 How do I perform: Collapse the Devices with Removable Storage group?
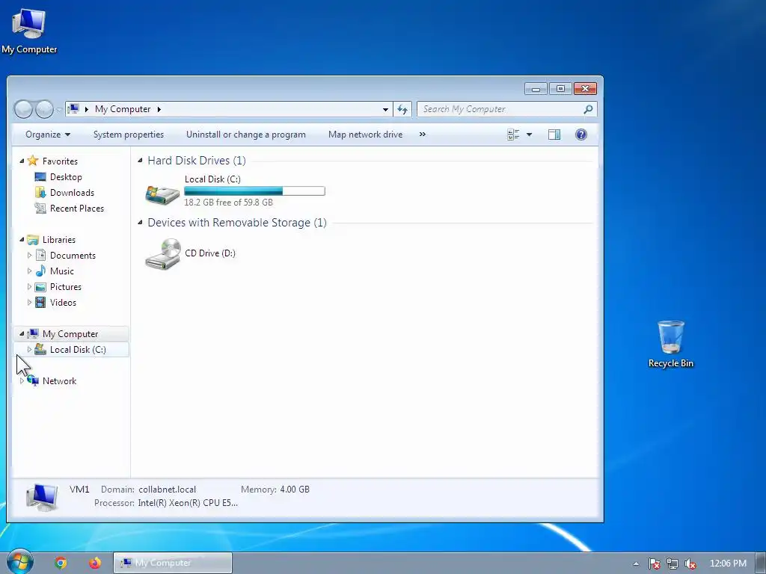[140, 222]
